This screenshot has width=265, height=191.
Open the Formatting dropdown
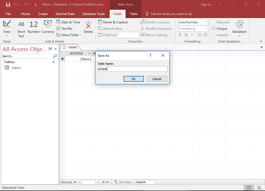[206, 29]
